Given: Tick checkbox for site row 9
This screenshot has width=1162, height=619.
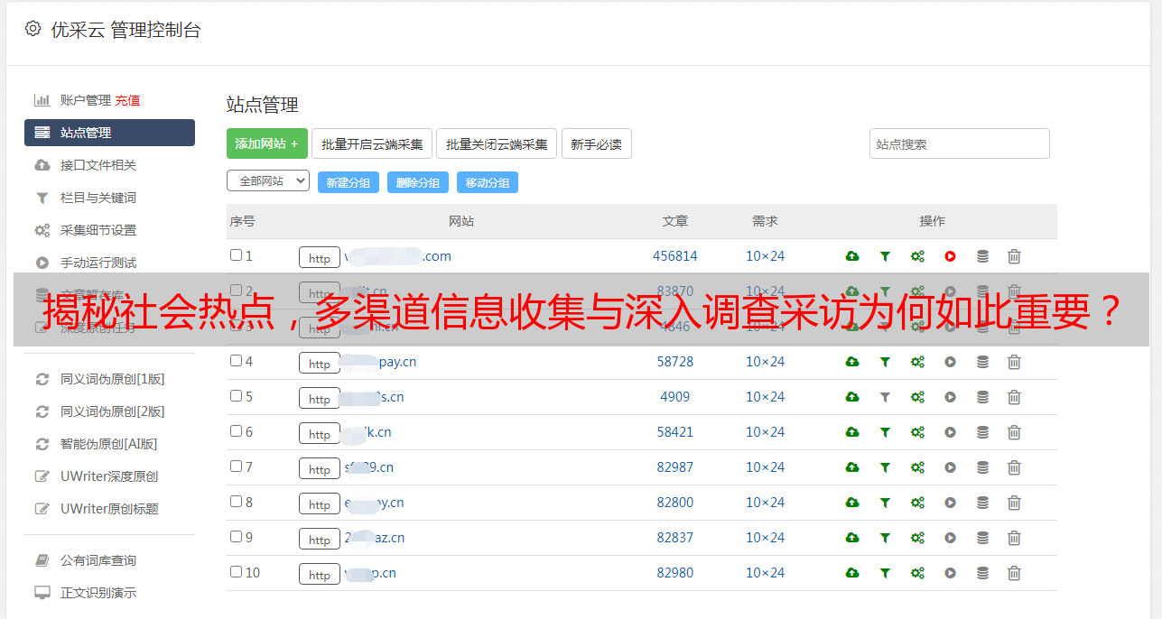Looking at the screenshot, I should pyautogui.click(x=236, y=537).
